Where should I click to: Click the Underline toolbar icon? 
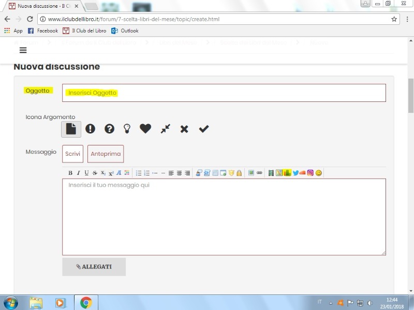click(x=86, y=173)
